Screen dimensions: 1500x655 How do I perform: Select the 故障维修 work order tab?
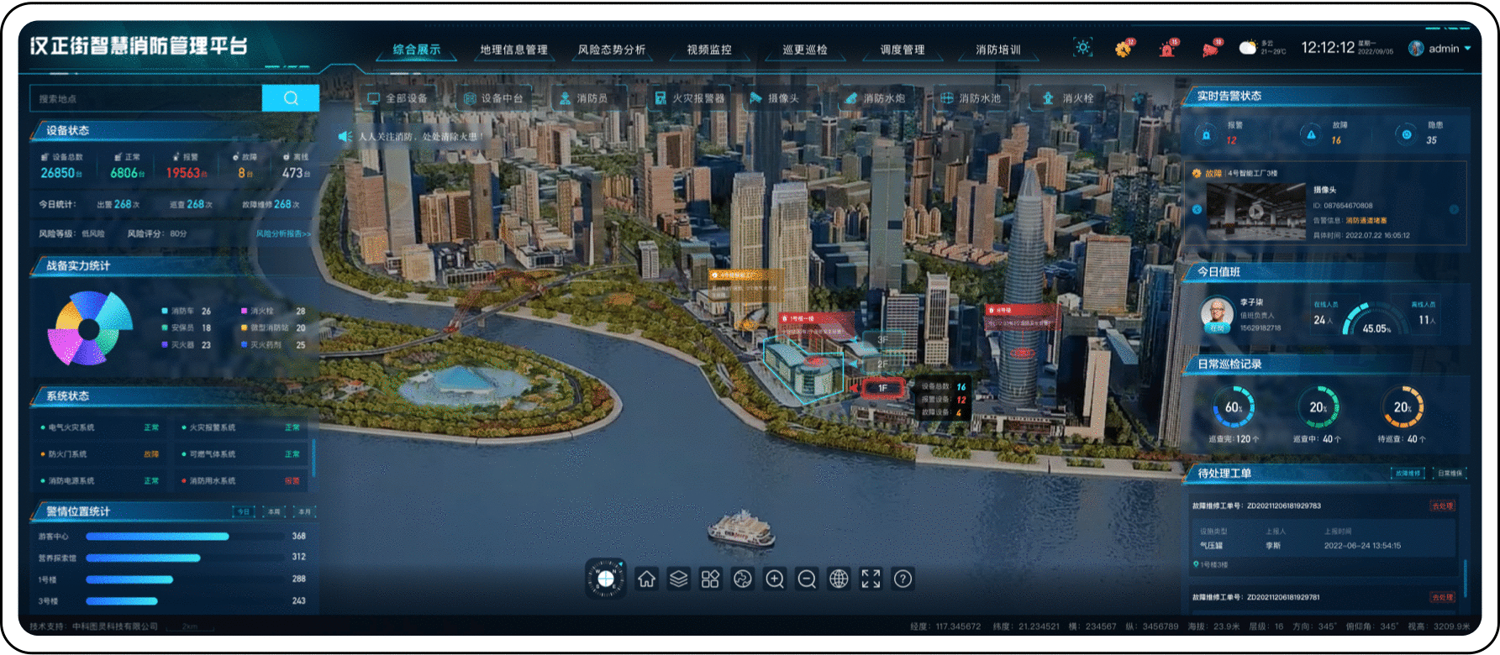point(1408,474)
